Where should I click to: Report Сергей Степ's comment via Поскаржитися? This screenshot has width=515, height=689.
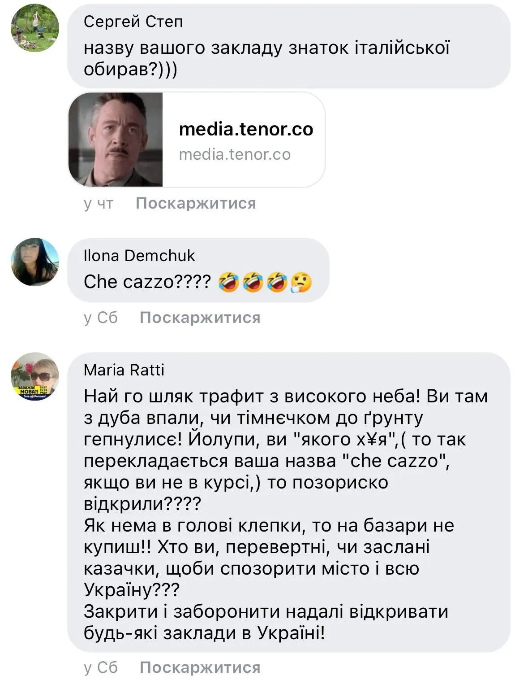(x=196, y=203)
